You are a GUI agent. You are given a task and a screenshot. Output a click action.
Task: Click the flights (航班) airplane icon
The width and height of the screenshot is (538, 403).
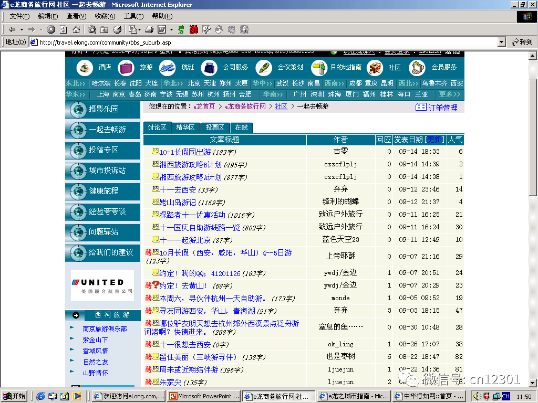click(167, 68)
